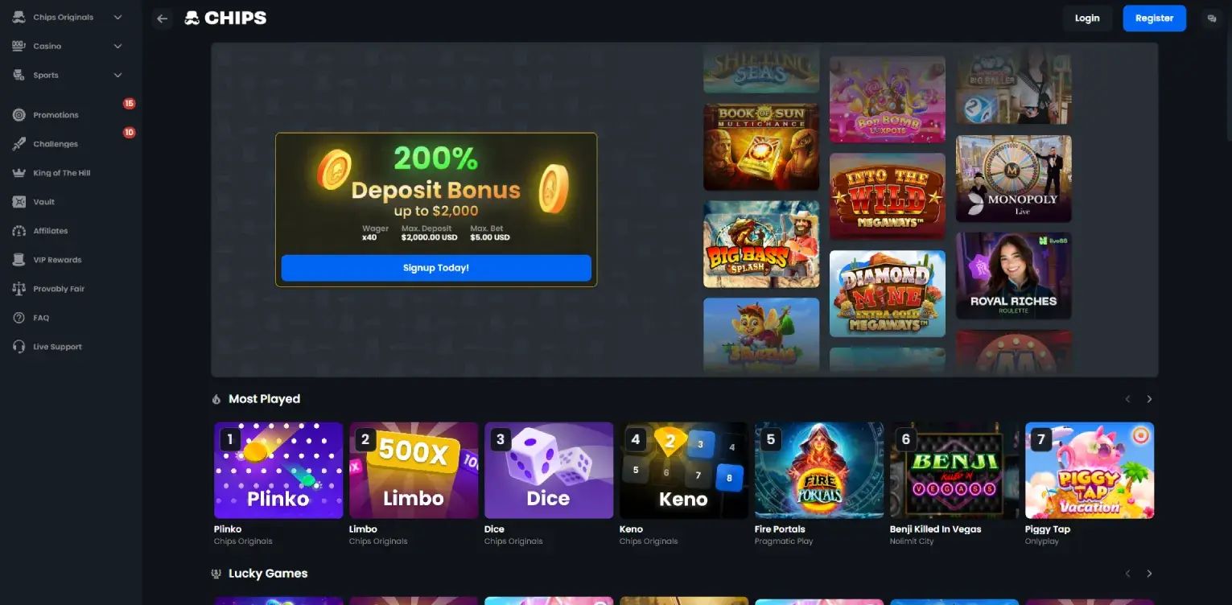
Task: Click the Vault icon in the sidebar
Action: [19, 202]
